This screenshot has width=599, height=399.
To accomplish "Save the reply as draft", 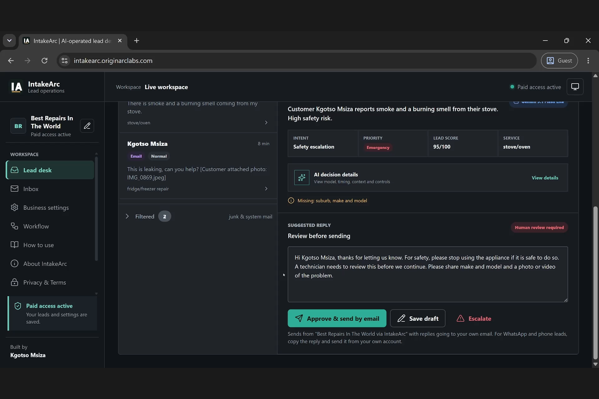I will pos(417,318).
